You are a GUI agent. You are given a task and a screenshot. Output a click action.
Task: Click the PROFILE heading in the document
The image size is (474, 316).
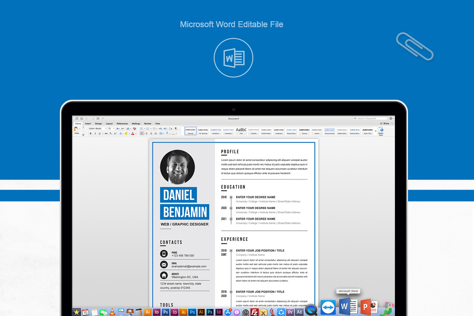coord(230,152)
